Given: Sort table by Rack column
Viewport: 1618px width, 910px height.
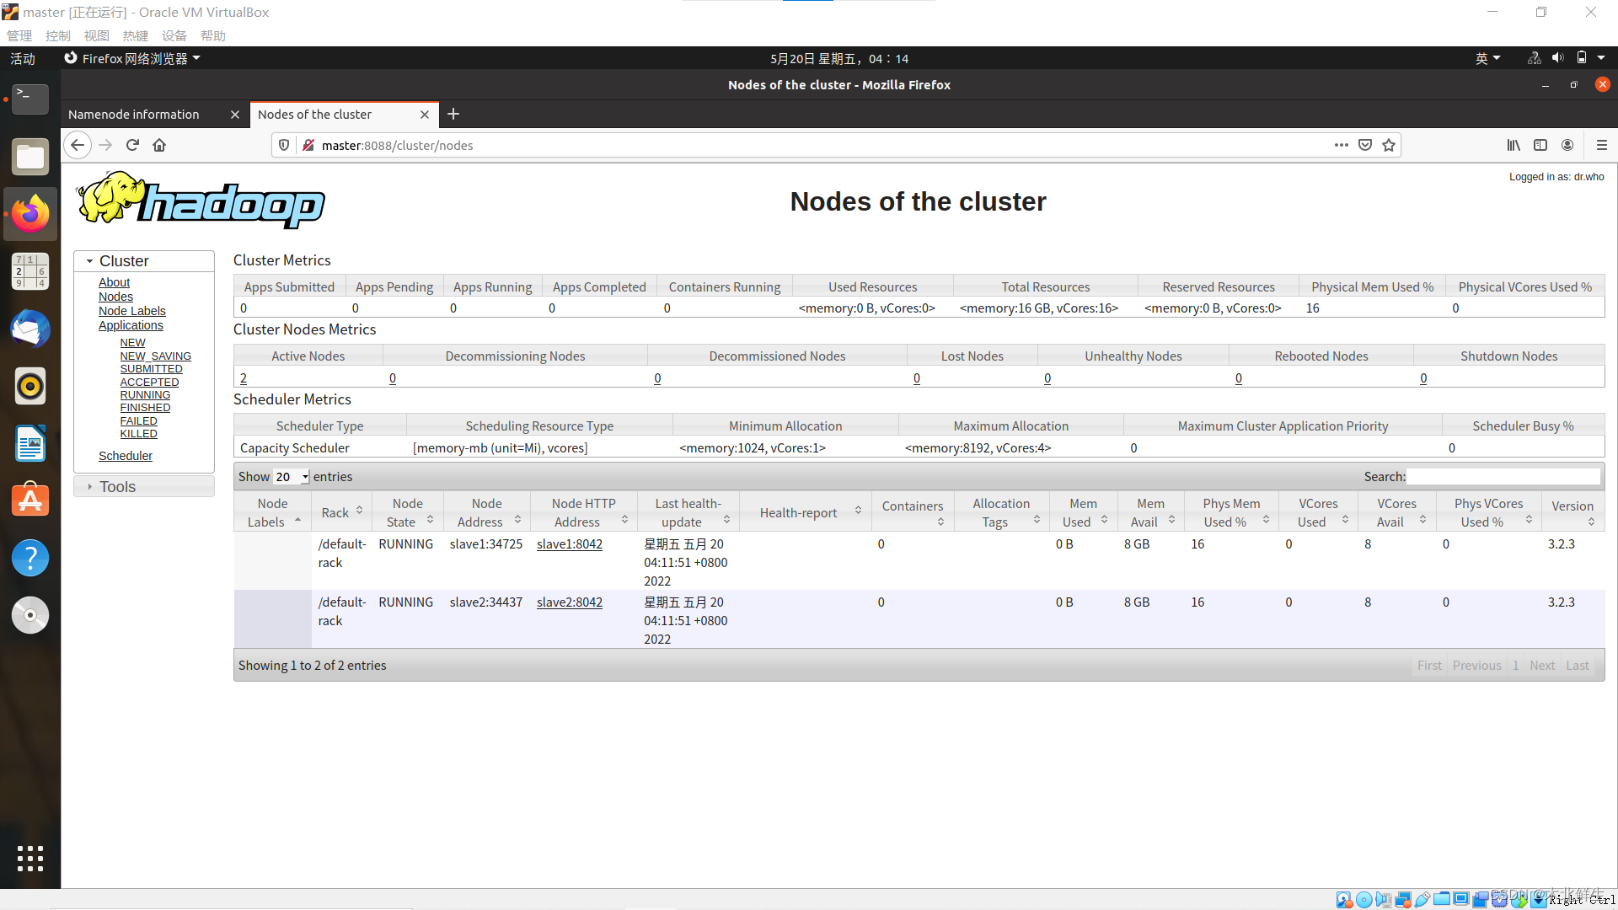Looking at the screenshot, I should (x=341, y=512).
